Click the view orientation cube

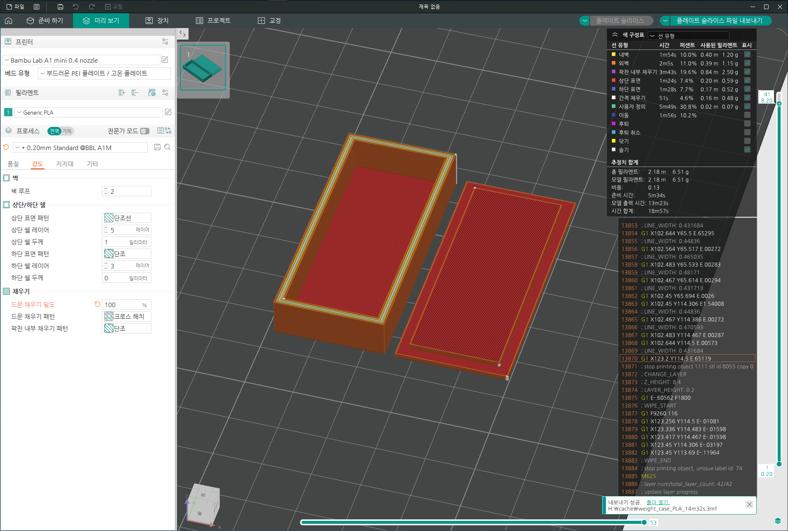pyautogui.click(x=204, y=503)
